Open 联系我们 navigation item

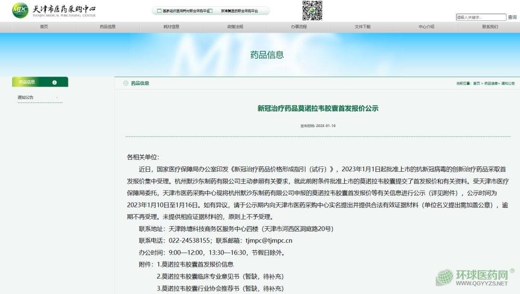[490, 27]
